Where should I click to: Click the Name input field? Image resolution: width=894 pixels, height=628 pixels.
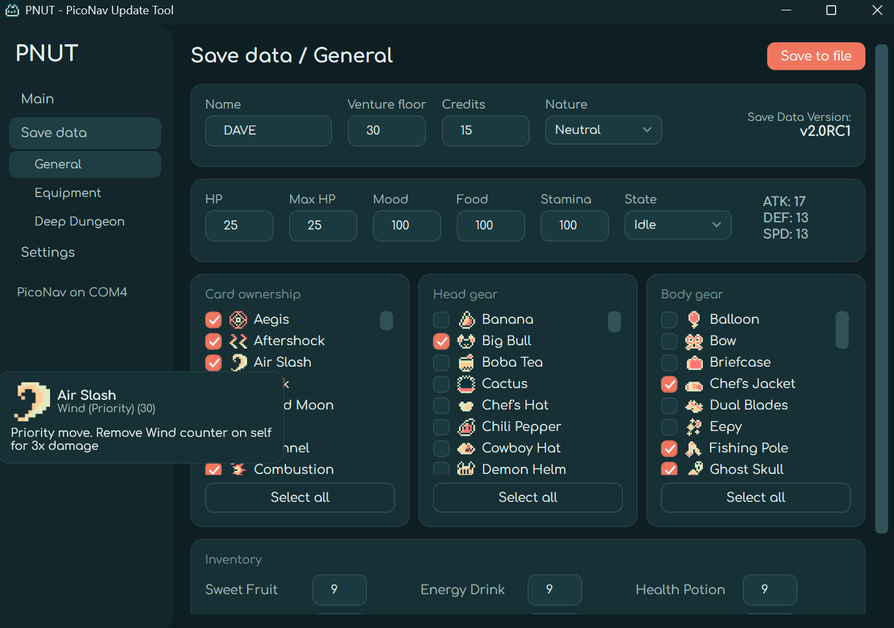[269, 131]
